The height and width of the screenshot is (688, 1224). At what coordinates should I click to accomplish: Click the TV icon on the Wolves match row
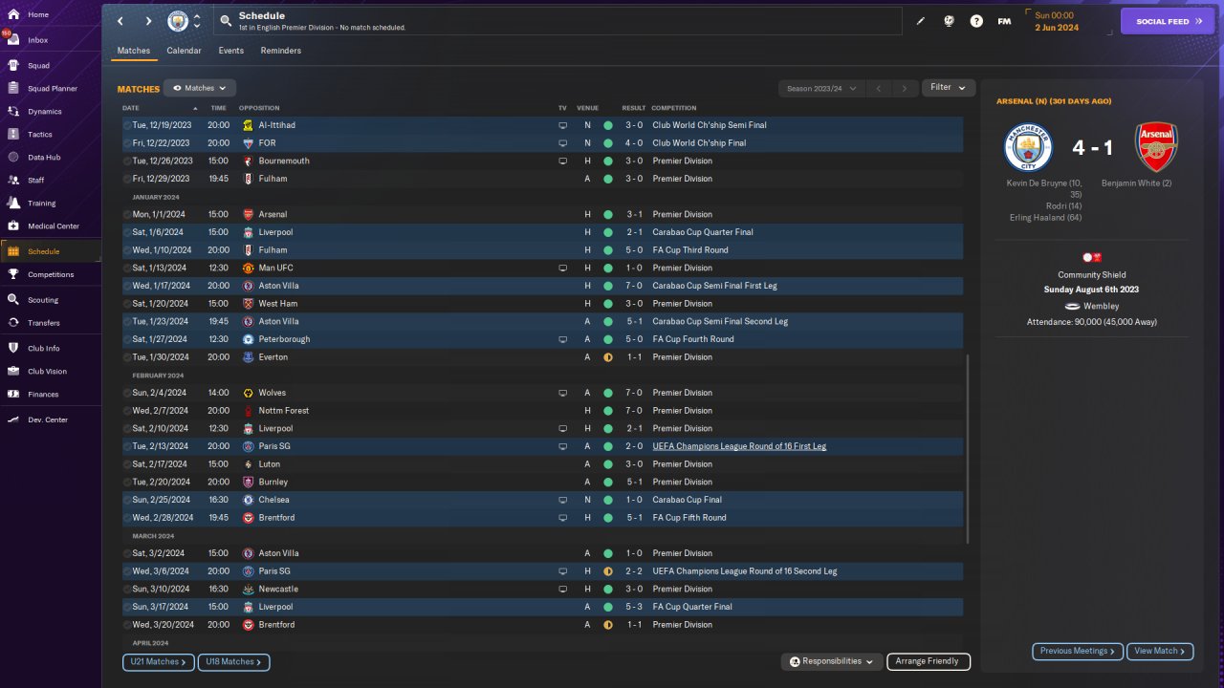click(x=562, y=393)
